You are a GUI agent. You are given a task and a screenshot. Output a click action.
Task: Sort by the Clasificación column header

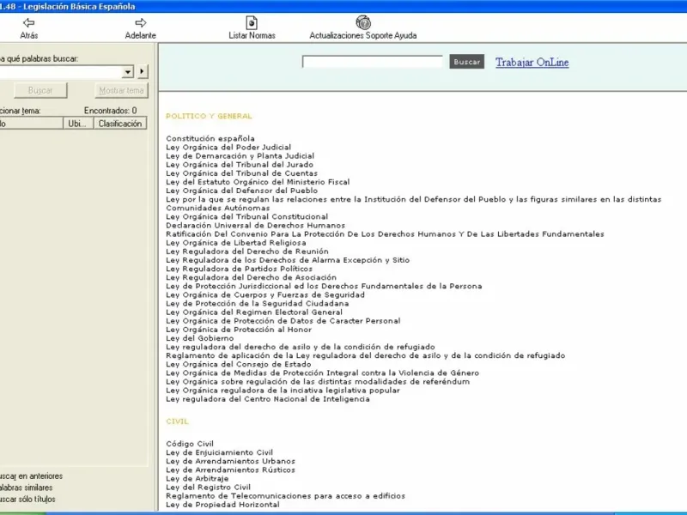pos(120,124)
